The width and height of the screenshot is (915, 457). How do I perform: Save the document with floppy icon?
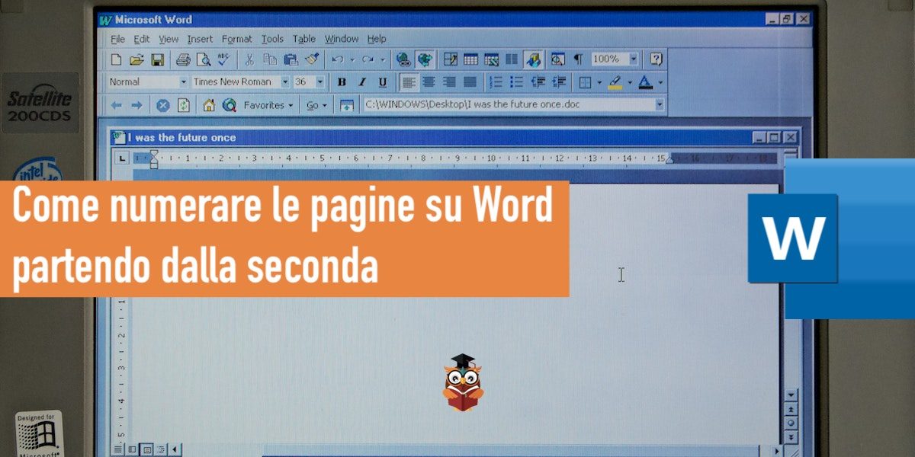[x=157, y=59]
